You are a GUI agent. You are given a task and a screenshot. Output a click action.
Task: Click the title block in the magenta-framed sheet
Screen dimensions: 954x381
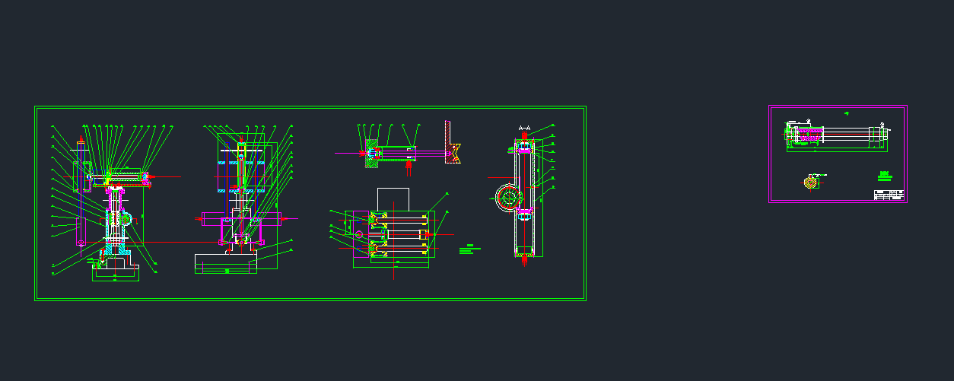pos(888,195)
